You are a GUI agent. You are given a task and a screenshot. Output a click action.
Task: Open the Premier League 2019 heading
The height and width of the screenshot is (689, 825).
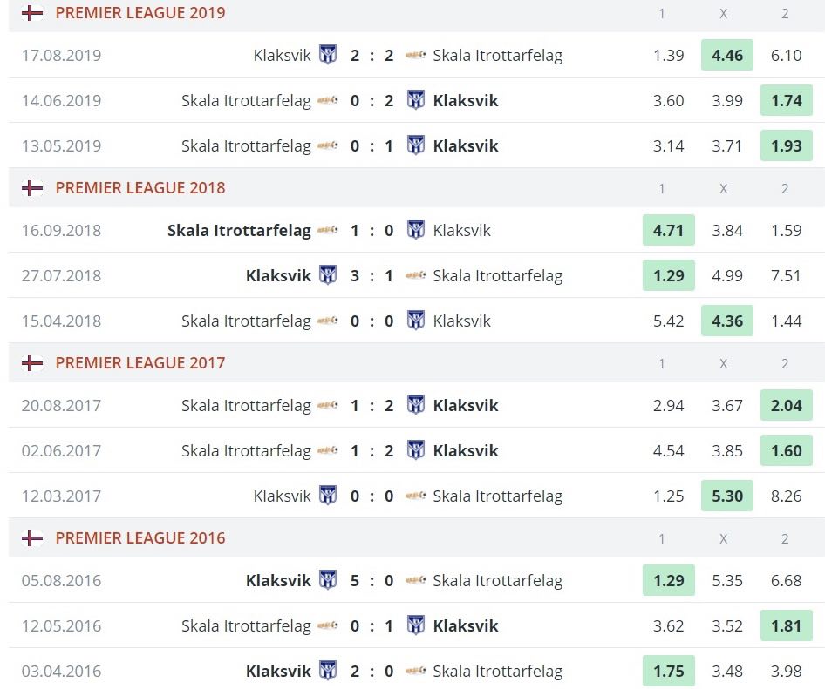coord(140,13)
